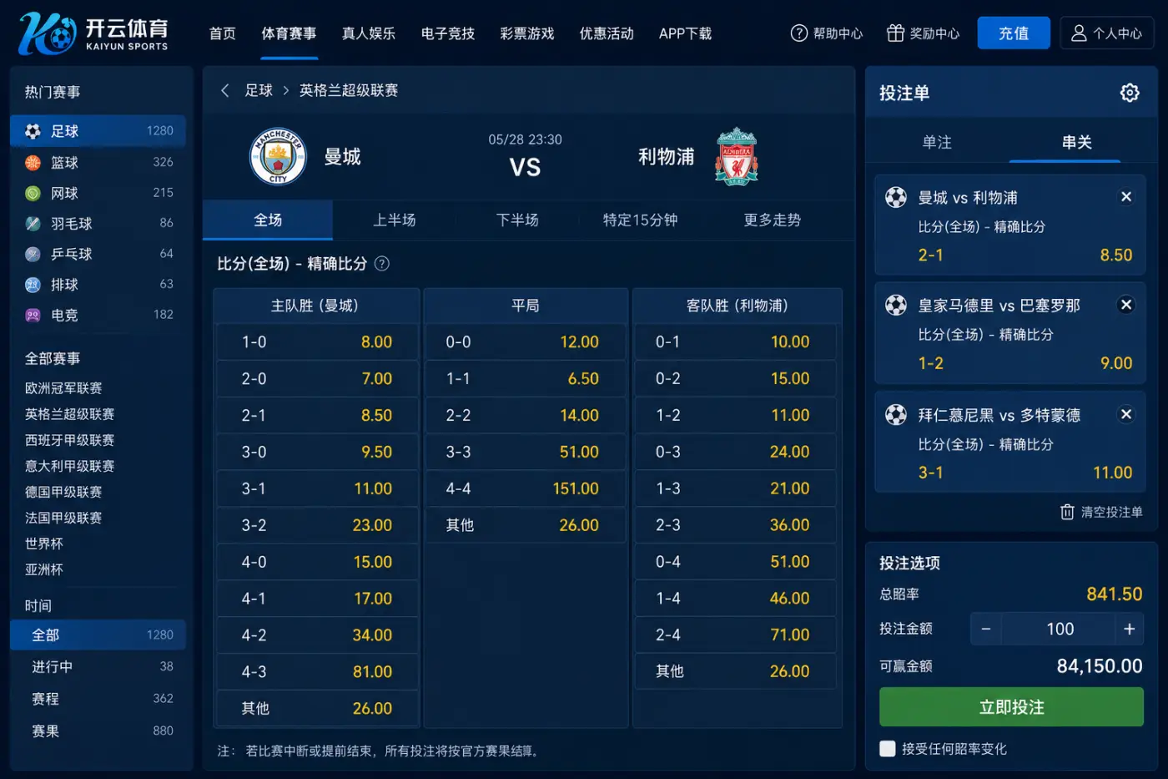Viewport: 1168px width, 779px height.
Task: Open 真人娱乐 in top navigation
Action: (x=369, y=33)
